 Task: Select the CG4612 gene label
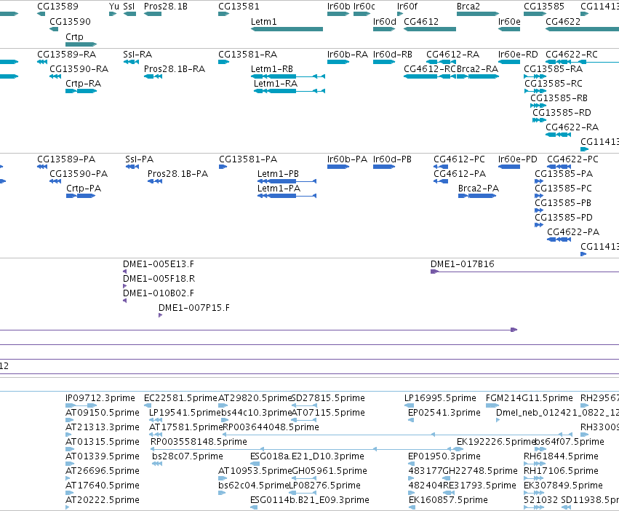tap(421, 21)
